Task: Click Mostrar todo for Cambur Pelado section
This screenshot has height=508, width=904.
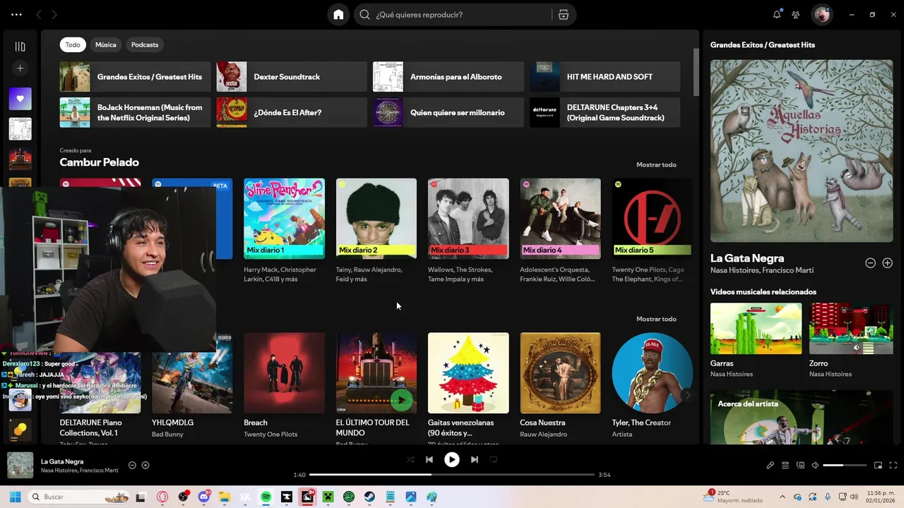Action: (x=656, y=164)
